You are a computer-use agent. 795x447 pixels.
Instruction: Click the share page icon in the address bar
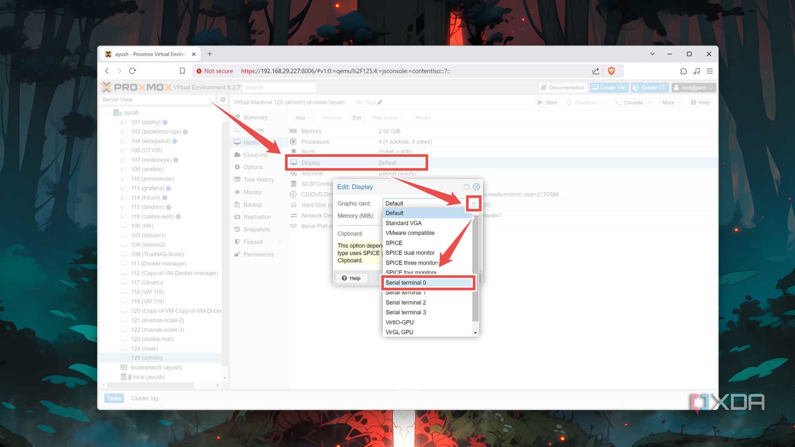596,71
